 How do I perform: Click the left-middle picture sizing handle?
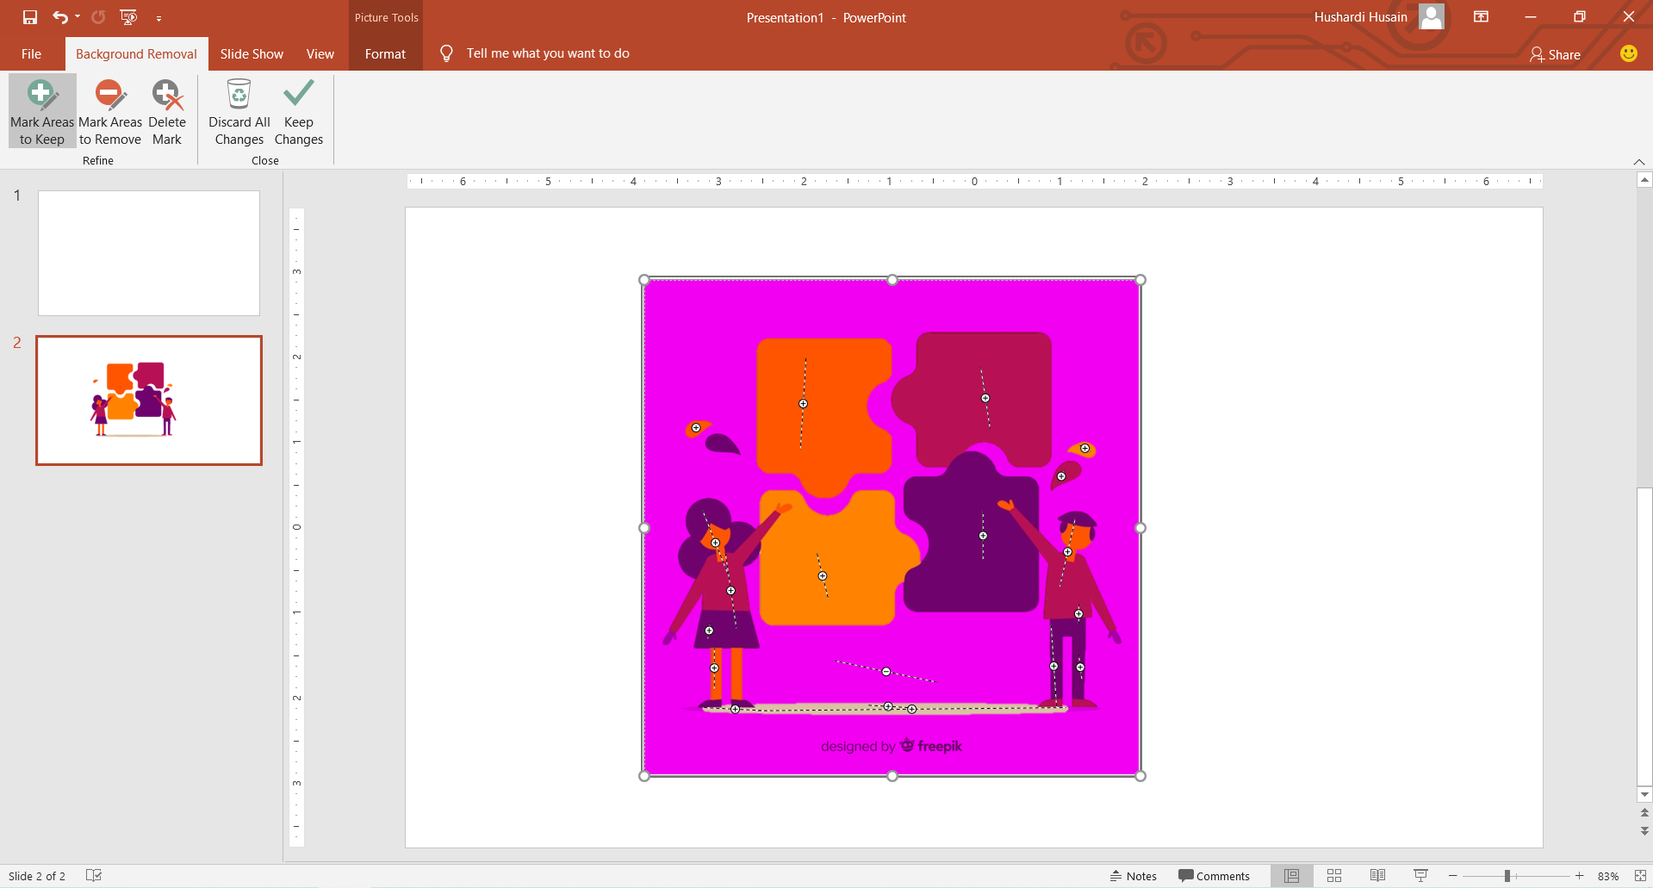[644, 528]
